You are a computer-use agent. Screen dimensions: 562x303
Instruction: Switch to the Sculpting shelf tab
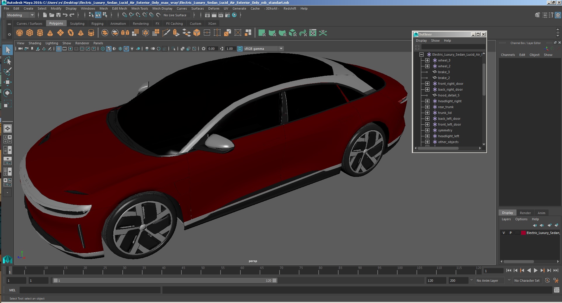(77, 24)
